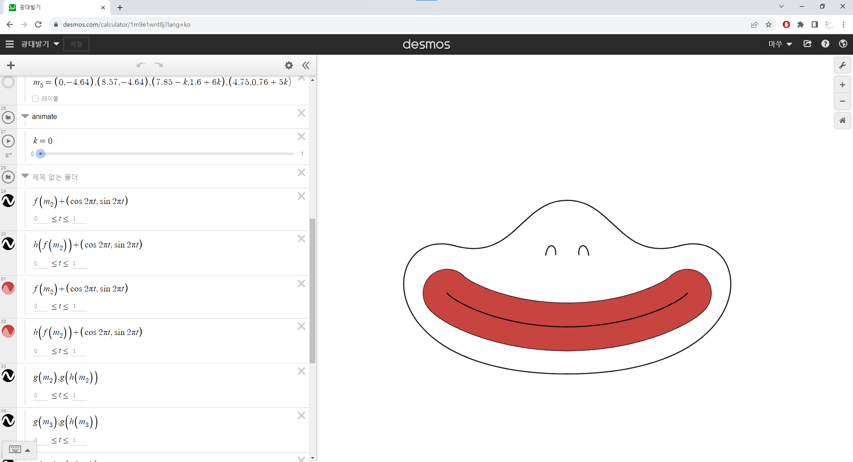This screenshot has width=853, height=462.
Task: Reset graph to default home view
Action: tap(842, 120)
